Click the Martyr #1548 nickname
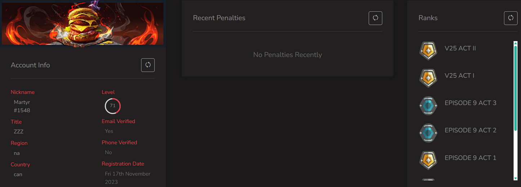521x187 pixels. coord(22,106)
